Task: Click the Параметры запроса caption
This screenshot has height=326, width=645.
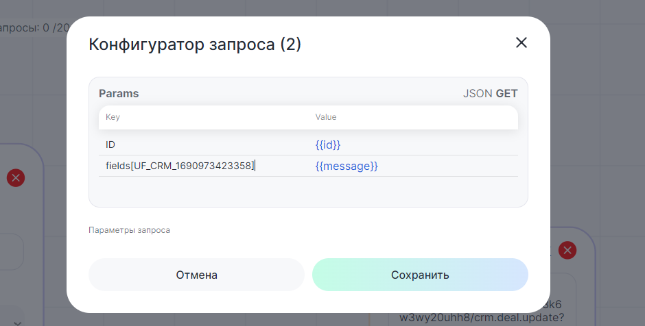Action: pyautogui.click(x=130, y=230)
